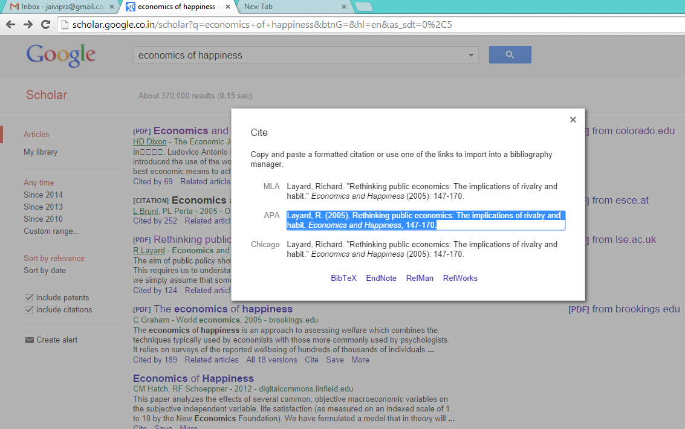Open My library in the sidebar
The width and height of the screenshot is (685, 429).
pyautogui.click(x=40, y=152)
